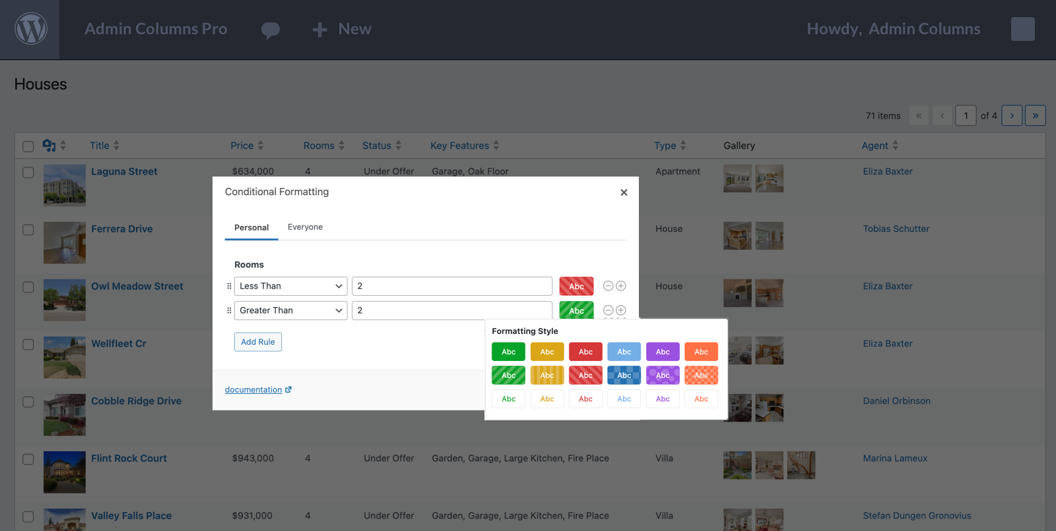Go to next page arrow
Viewport: 1056px width, 531px height.
tap(1012, 116)
